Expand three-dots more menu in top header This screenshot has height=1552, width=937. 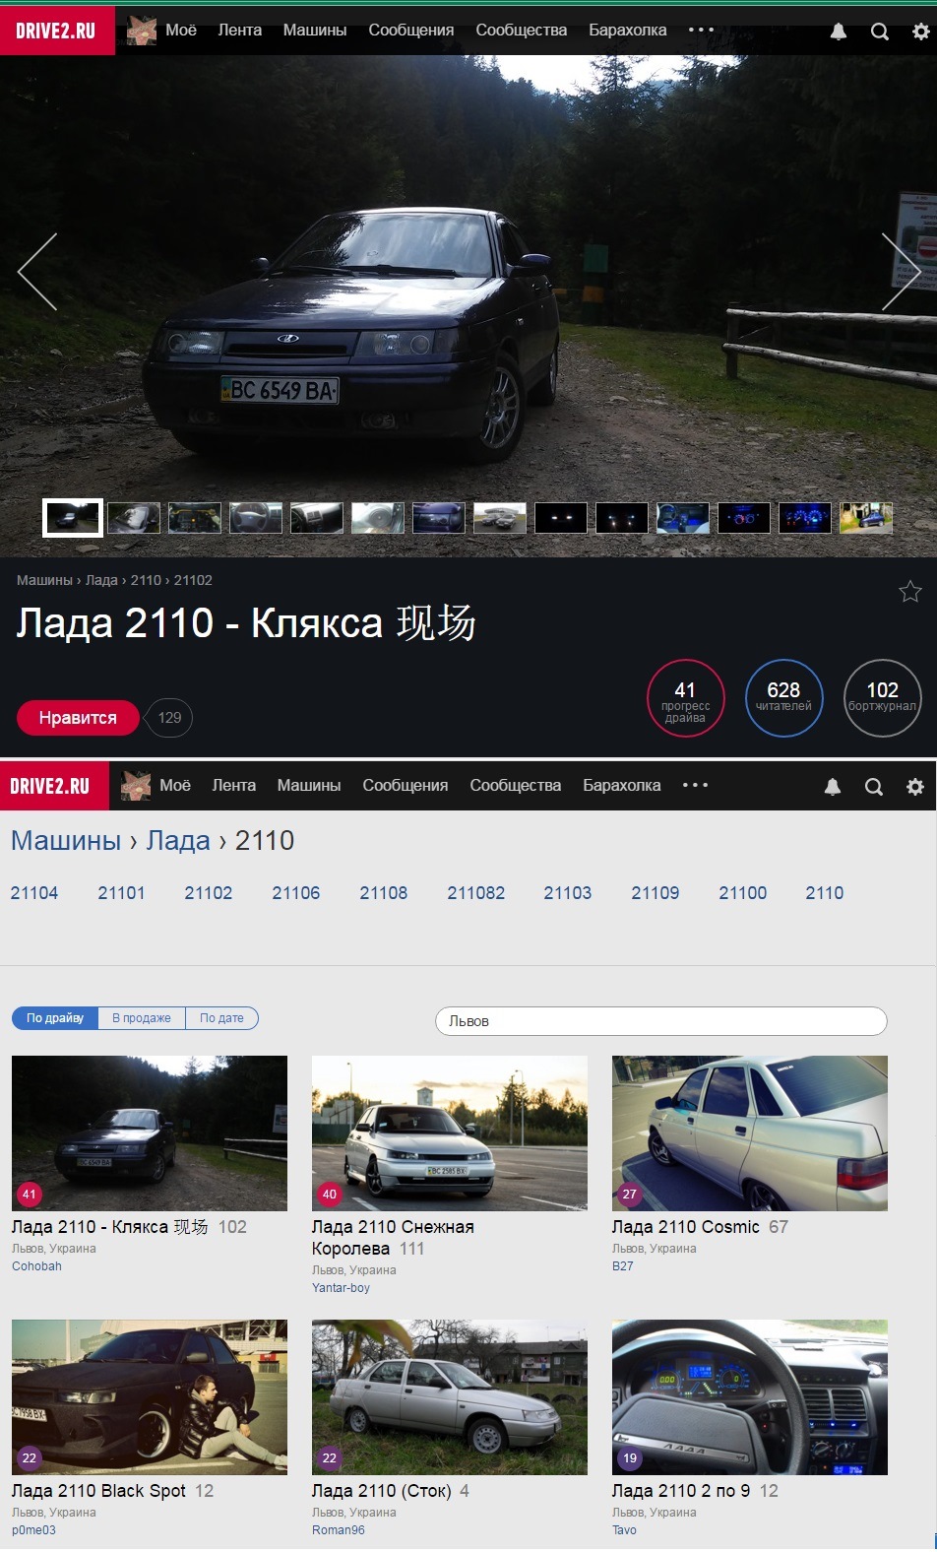click(x=701, y=30)
